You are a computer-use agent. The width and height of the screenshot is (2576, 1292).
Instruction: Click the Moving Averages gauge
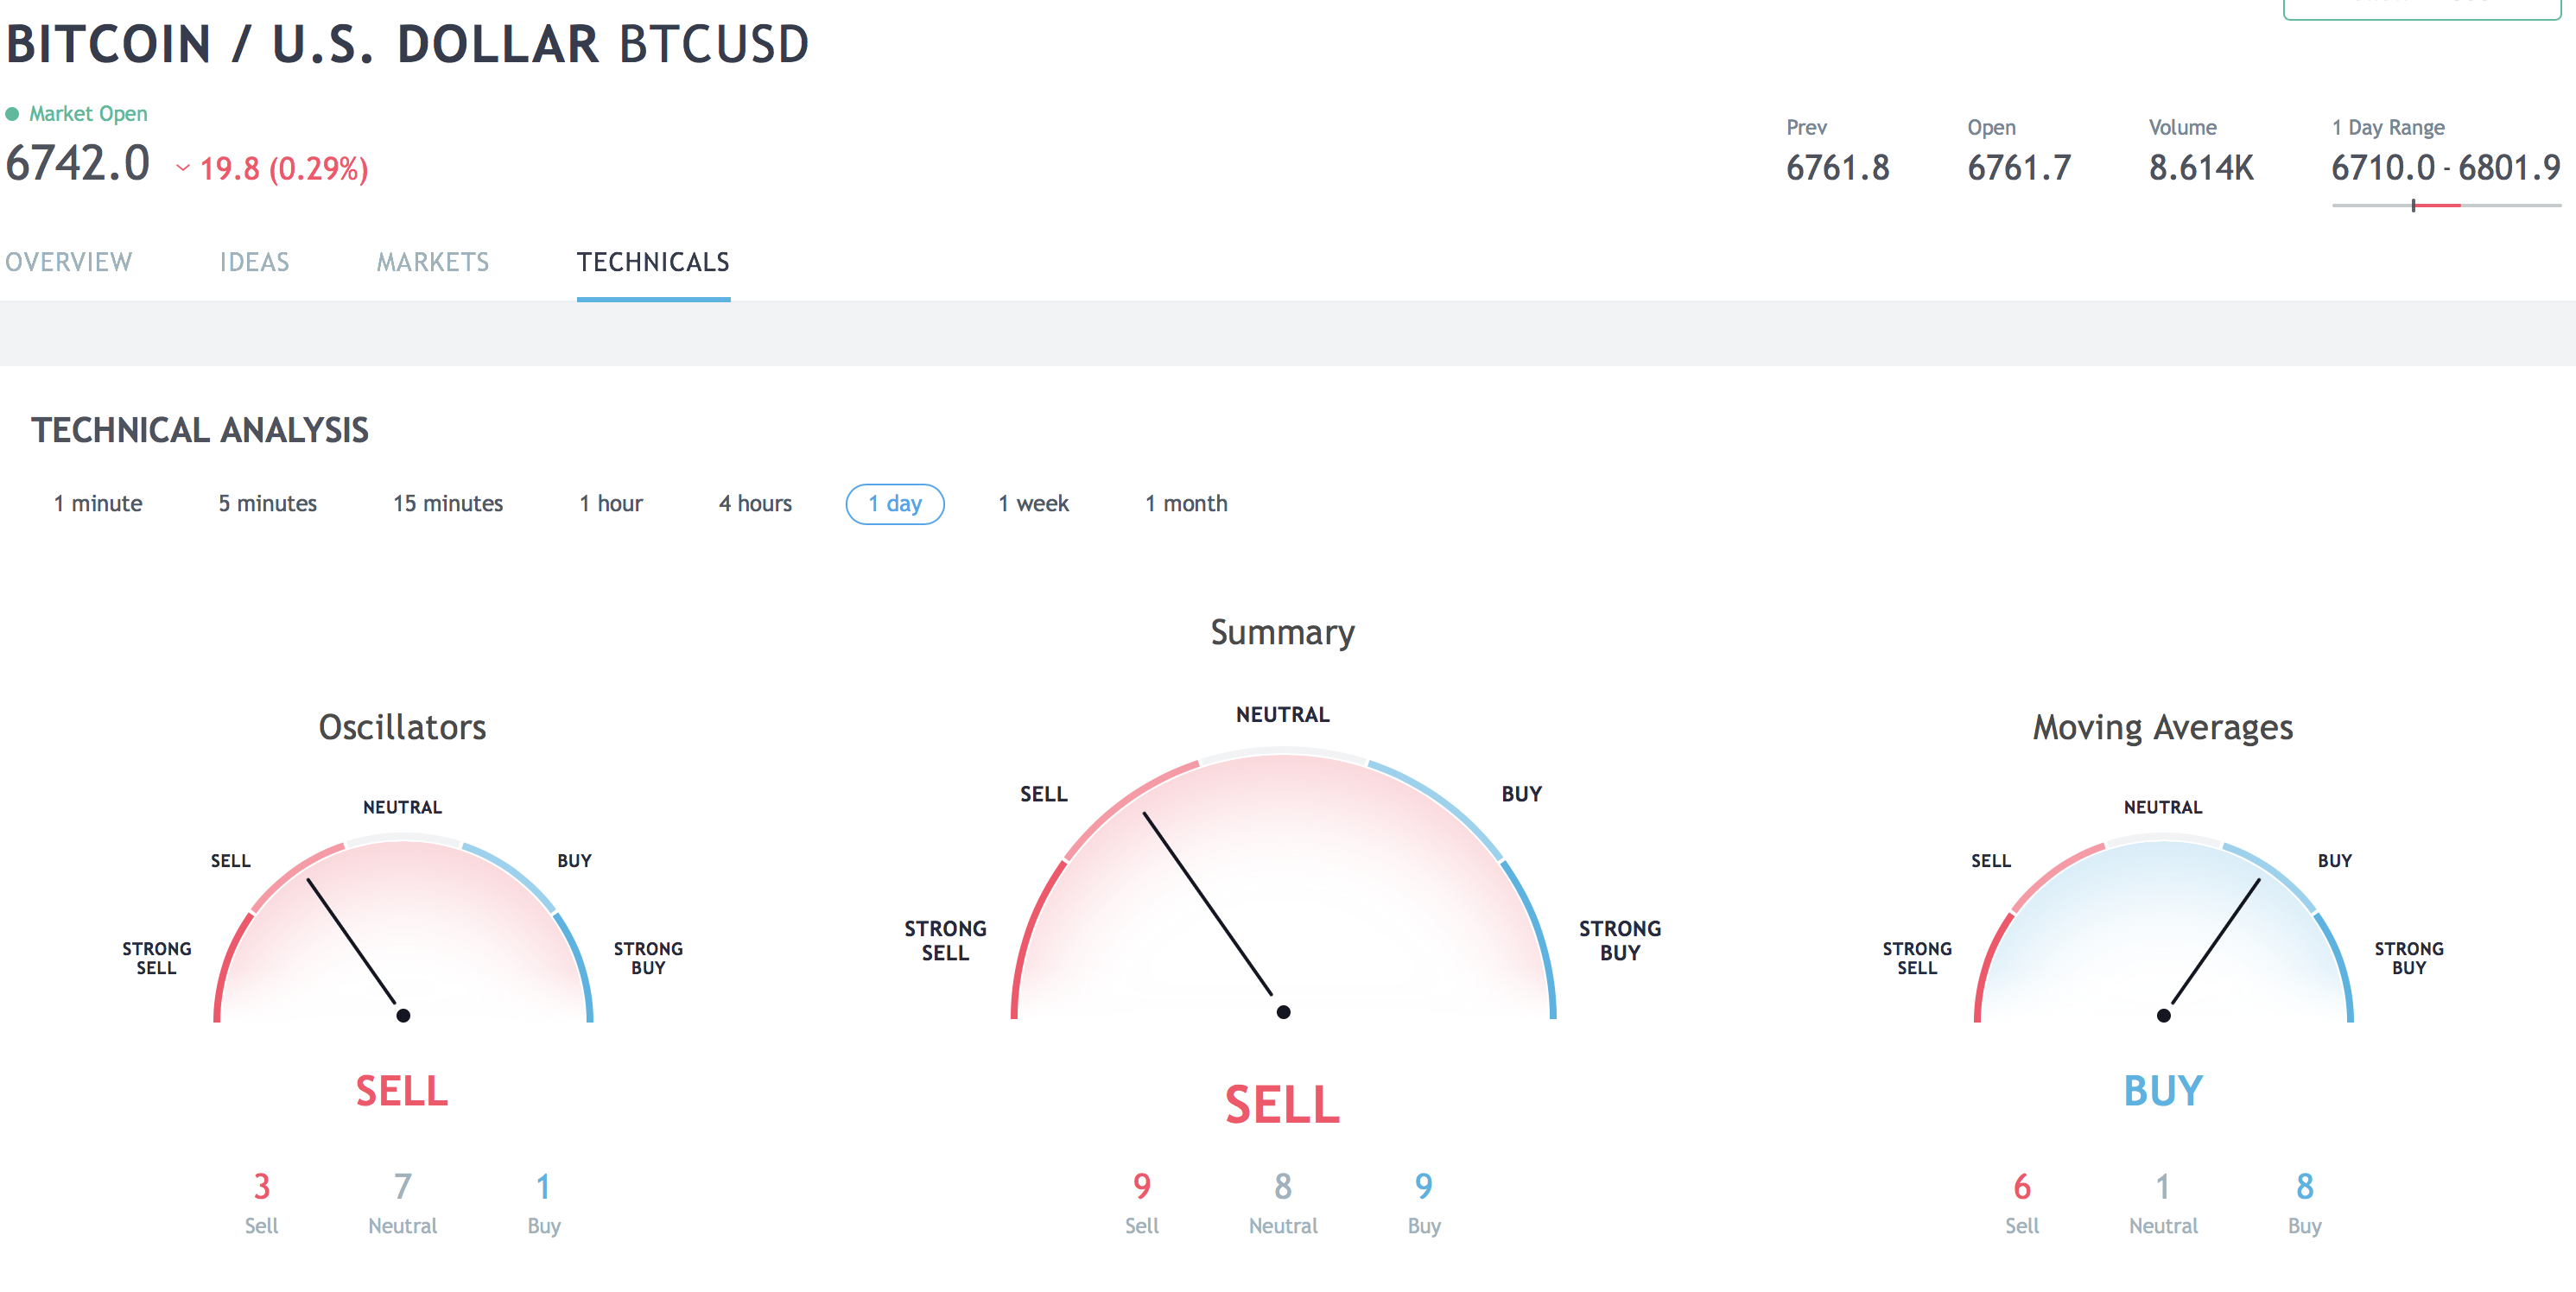(2163, 930)
